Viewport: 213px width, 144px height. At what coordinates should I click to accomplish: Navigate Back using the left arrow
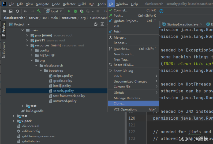tap(26, 11)
